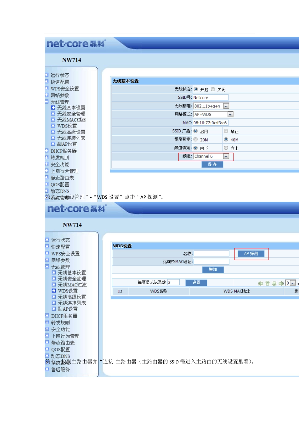Click the 无线安全管理 icon on the WDS设置 page sidebar
The image size is (299, 423).
(54, 279)
